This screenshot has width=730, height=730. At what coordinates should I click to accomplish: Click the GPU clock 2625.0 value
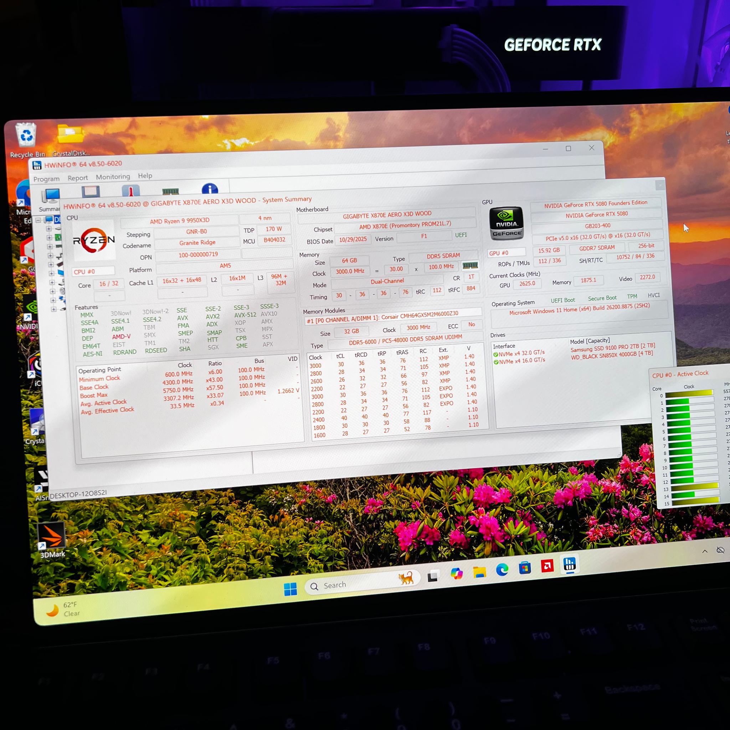coord(527,283)
